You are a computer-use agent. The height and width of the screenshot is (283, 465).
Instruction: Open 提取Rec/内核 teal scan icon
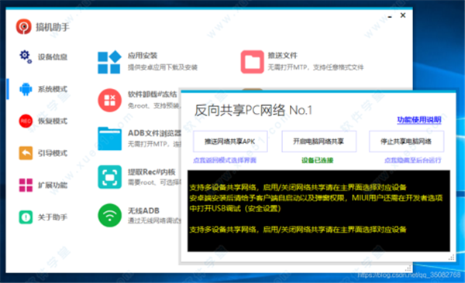[110, 177]
